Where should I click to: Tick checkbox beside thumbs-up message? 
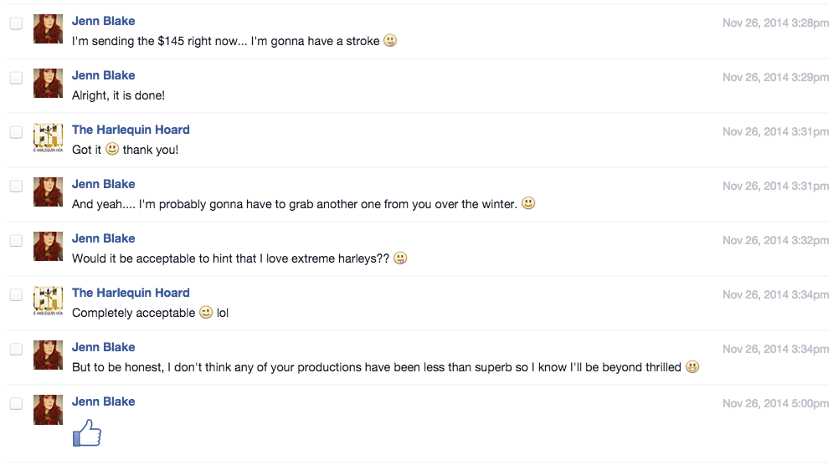(x=16, y=404)
